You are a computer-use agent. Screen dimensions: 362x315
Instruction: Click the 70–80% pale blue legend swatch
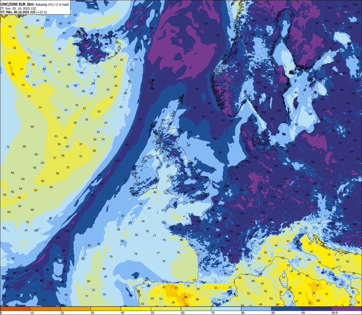click(x=226, y=309)
